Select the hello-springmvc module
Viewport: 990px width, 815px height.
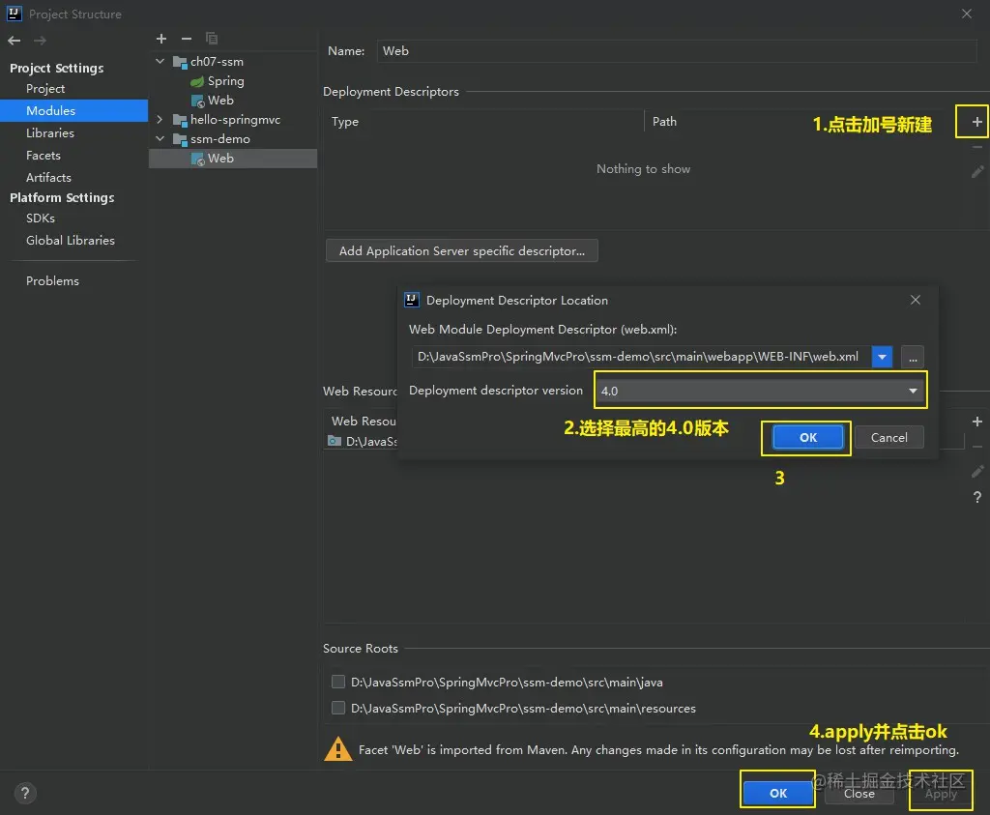226,120
